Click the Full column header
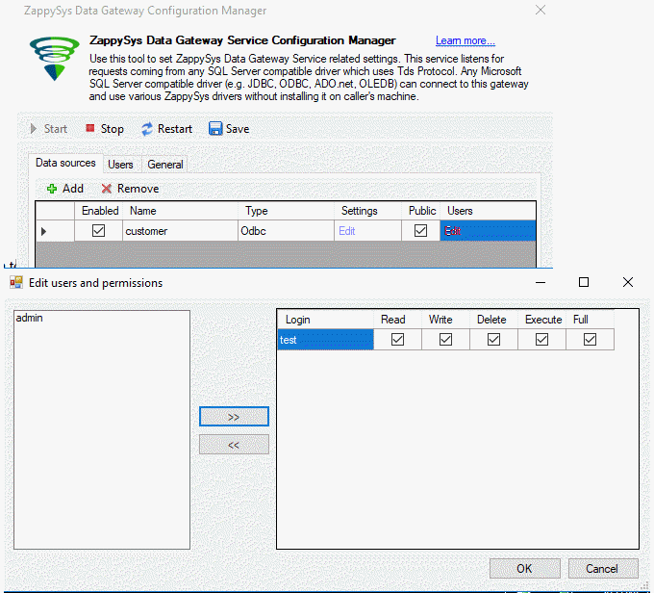The image size is (654, 593). click(x=590, y=320)
